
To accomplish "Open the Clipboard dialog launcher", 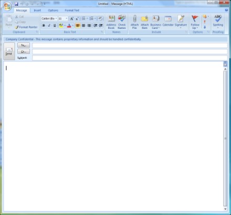I will pyautogui.click(x=37, y=32).
